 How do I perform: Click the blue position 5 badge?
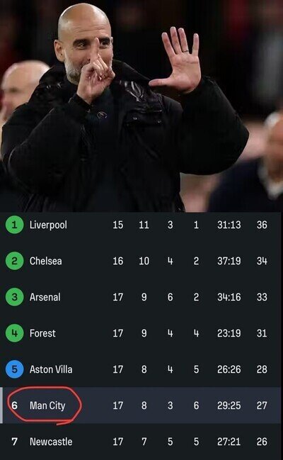[x=14, y=369]
